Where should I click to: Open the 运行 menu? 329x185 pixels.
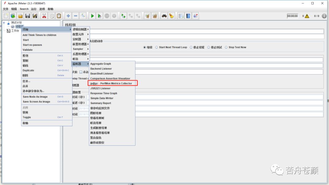(34, 9)
